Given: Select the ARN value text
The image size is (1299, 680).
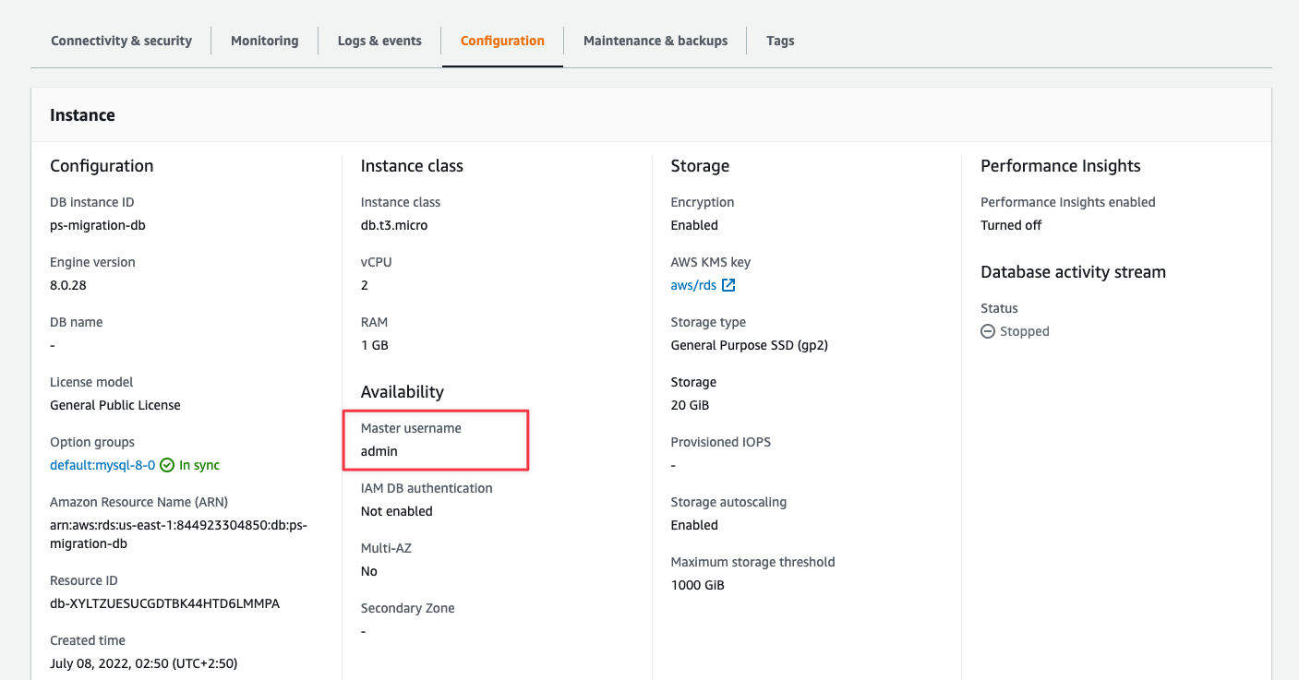Looking at the screenshot, I should (178, 534).
